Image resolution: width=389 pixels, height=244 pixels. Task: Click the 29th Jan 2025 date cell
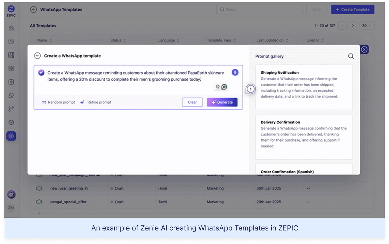pyautogui.click(x=269, y=202)
